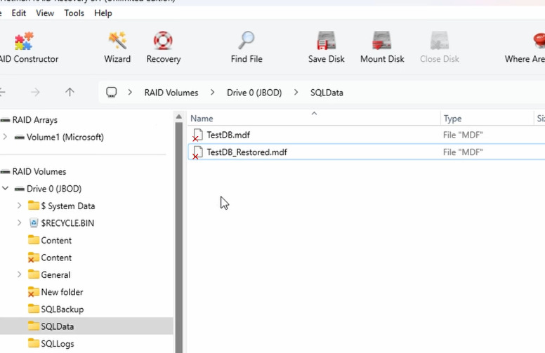Viewport: 545px width, 353px height.
Task: Sort the file list by Type column
Action: (452, 119)
